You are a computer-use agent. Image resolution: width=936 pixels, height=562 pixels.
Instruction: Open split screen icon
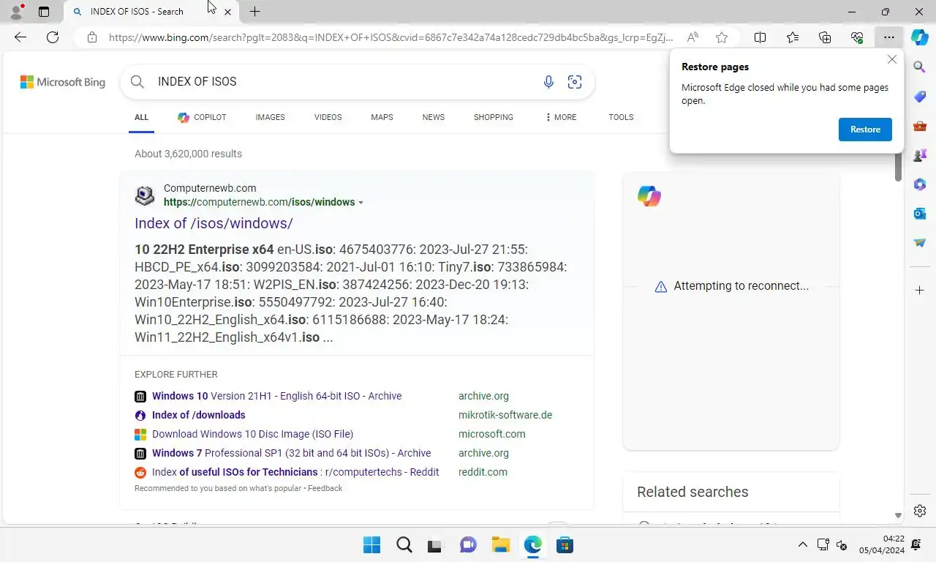760,37
